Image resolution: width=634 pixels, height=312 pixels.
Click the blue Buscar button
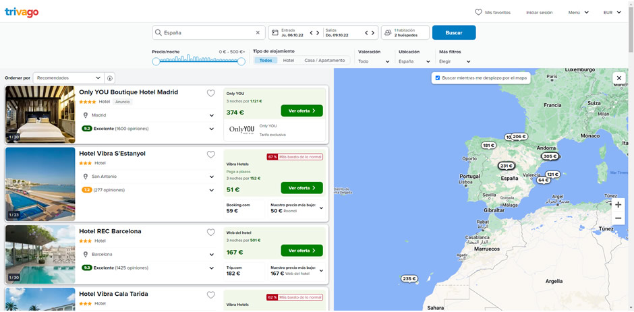[454, 33]
